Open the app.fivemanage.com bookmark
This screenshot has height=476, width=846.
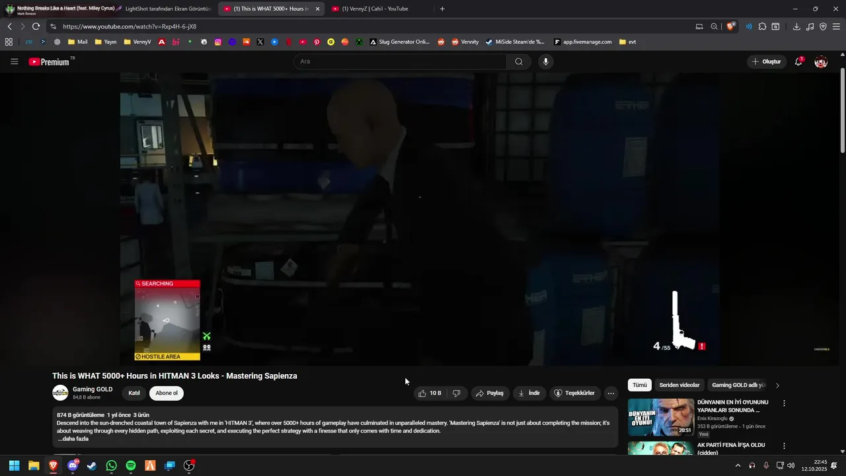click(583, 42)
